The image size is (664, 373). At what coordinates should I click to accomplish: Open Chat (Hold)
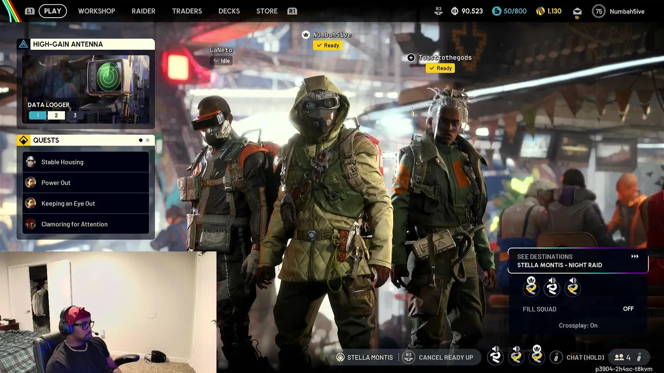point(585,357)
